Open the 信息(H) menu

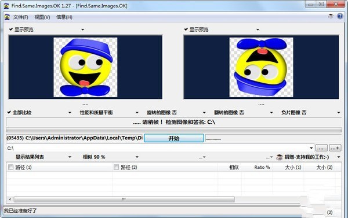[x=64, y=17]
